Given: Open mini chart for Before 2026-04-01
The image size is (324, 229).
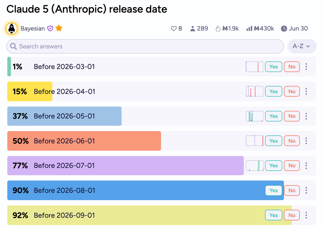Looking at the screenshot, I should pyautogui.click(x=254, y=91).
